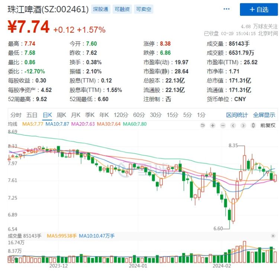Click the 市盈率(TTM) 25.52 value

pyautogui.click(x=250, y=62)
